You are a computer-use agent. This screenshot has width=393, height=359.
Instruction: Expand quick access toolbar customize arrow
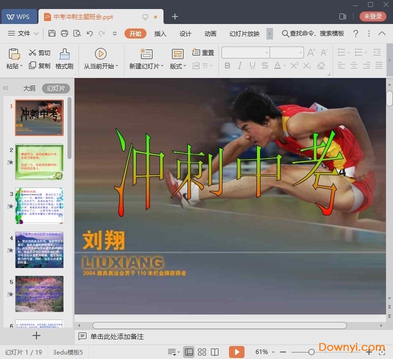tap(114, 33)
